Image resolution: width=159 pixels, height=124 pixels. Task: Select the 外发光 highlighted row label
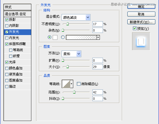[14, 32]
